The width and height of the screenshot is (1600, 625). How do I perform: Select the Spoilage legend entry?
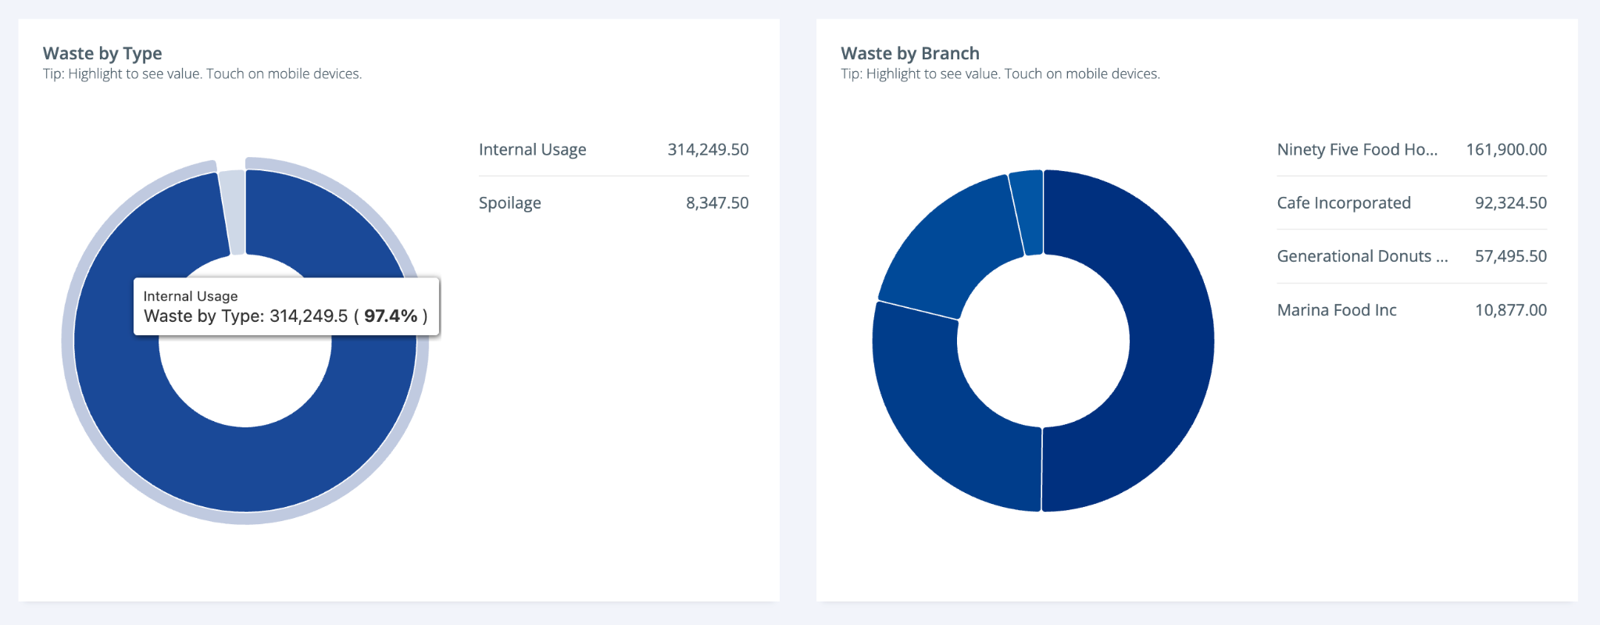pyautogui.click(x=509, y=203)
